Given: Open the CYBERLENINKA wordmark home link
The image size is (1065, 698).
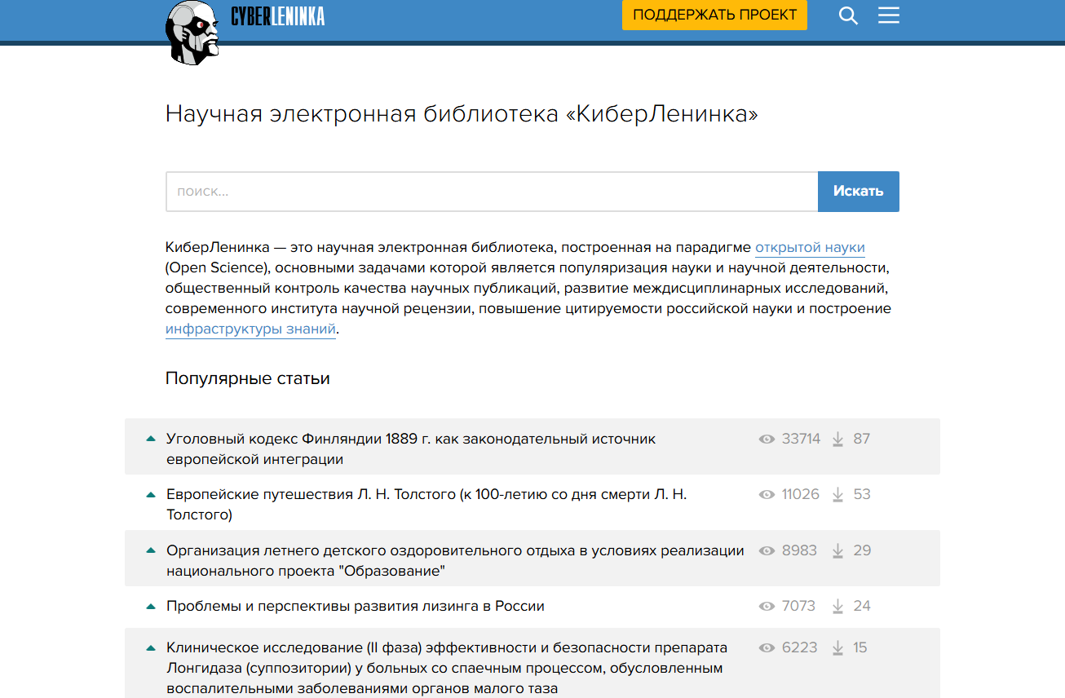Looking at the screenshot, I should point(277,16).
